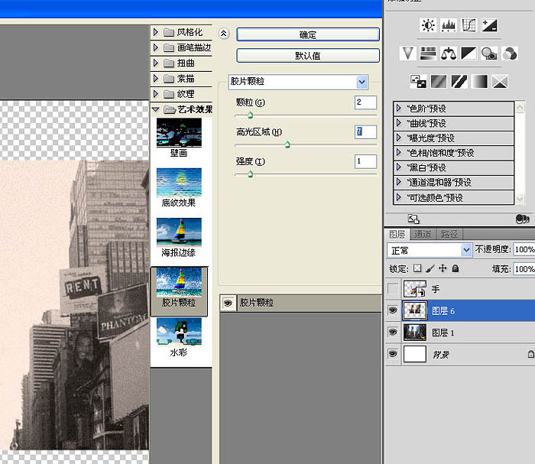
Task: Select the Channel Mixer adjustment icon
Action: click(510, 54)
